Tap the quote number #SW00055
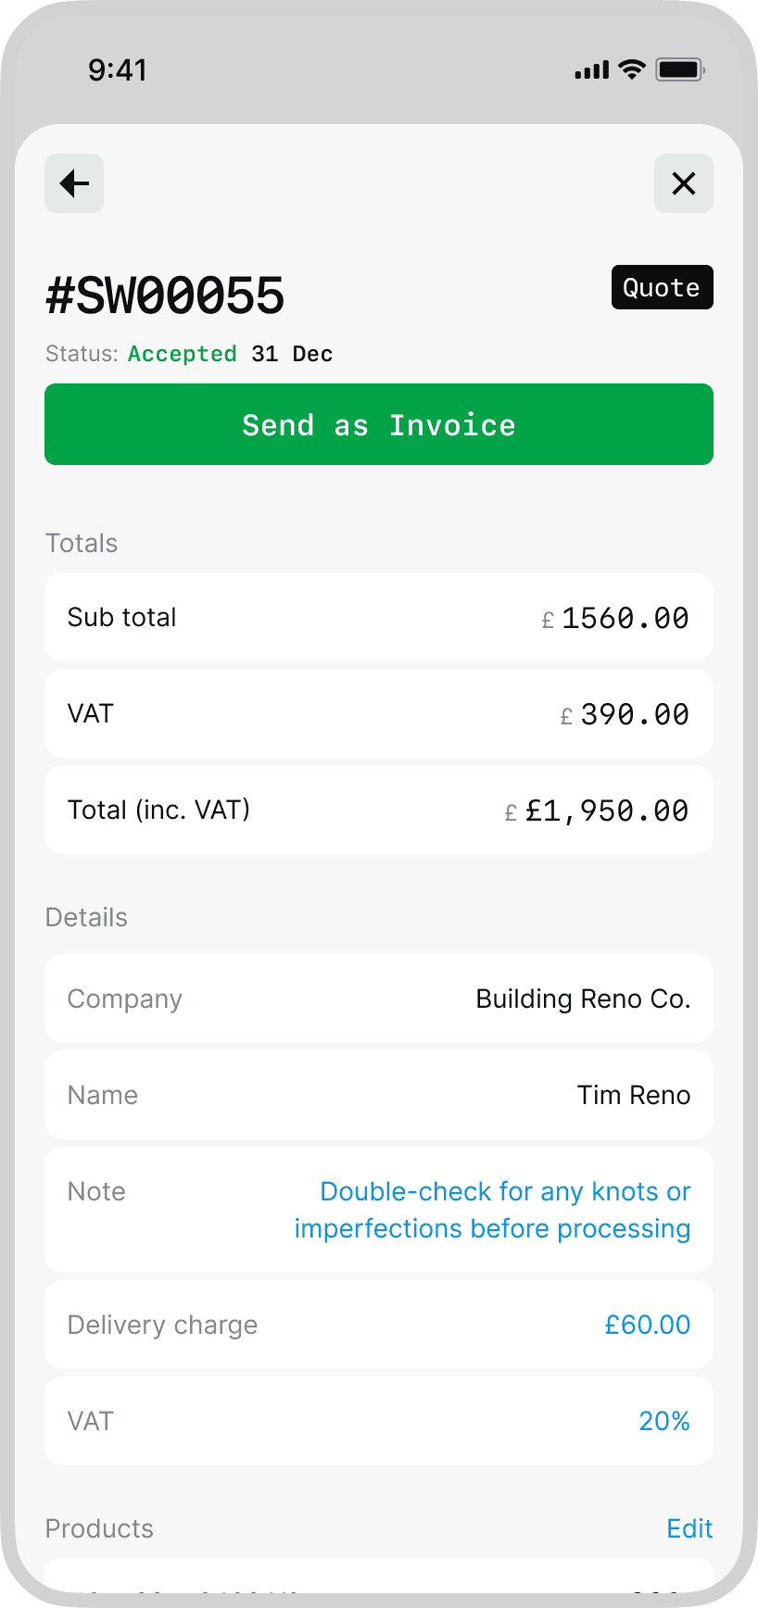The width and height of the screenshot is (758, 1608). tap(165, 296)
